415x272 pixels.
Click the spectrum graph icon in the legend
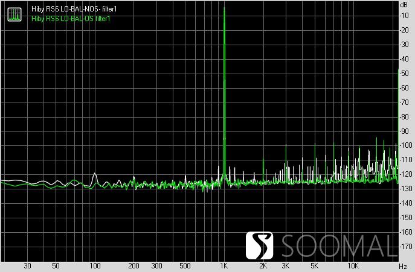pyautogui.click(x=13, y=14)
